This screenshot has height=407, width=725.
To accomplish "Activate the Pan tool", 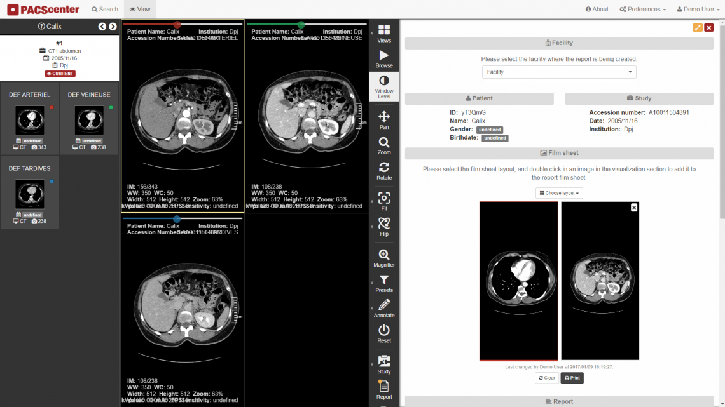I will coord(384,120).
